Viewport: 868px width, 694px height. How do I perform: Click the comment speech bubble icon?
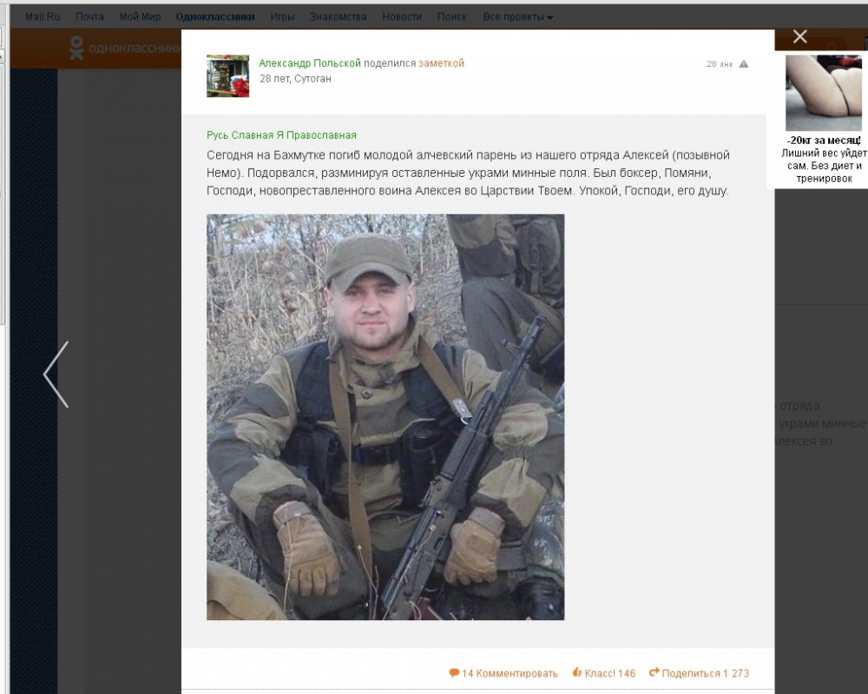coord(454,673)
